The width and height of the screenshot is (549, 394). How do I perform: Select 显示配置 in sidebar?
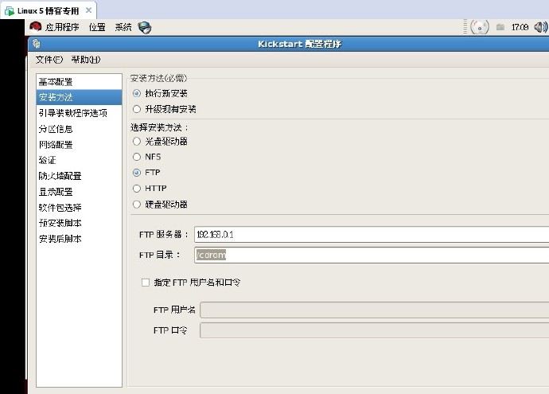79,192
